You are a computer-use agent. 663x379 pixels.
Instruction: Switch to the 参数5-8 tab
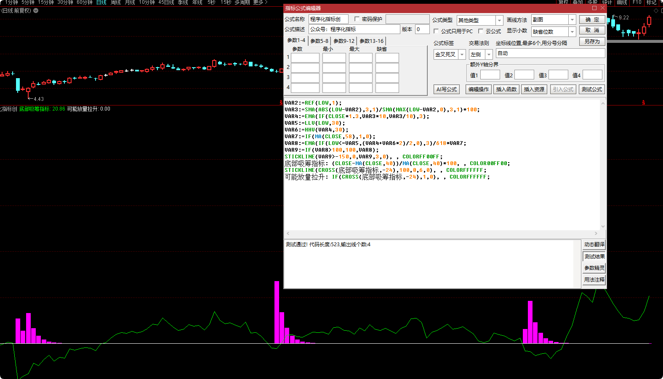[319, 41]
